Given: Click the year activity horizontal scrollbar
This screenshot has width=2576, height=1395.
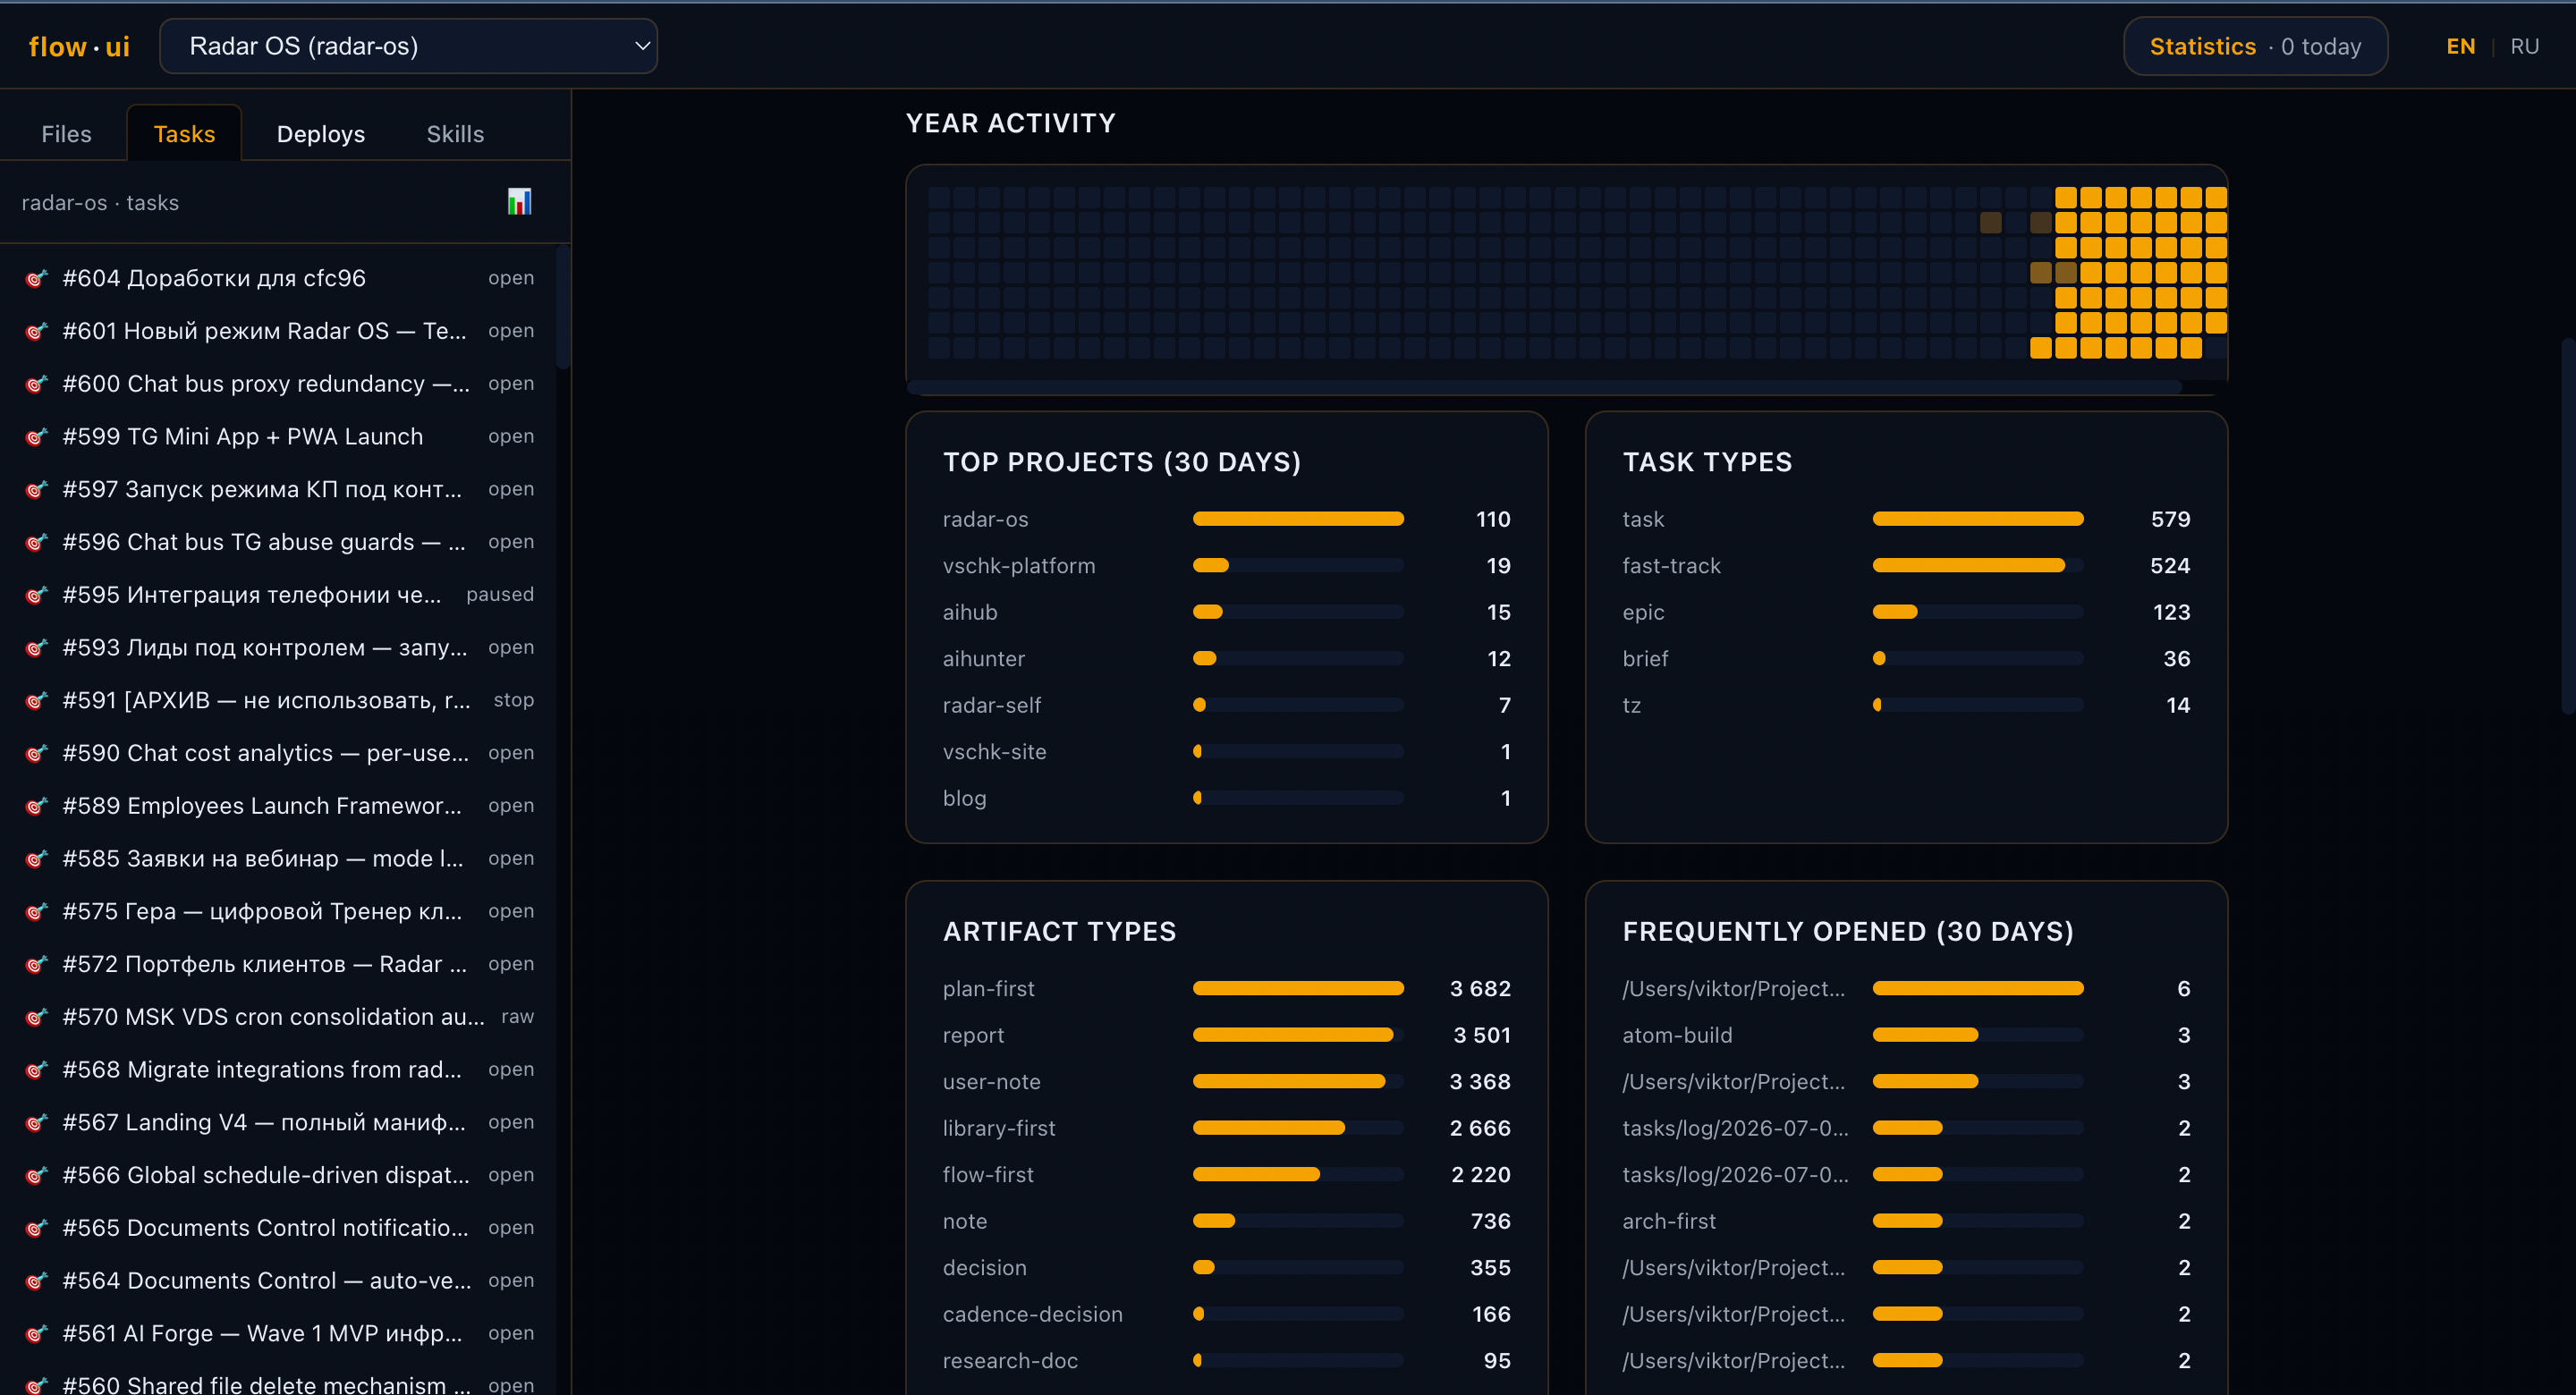Looking at the screenshot, I should click(1544, 387).
